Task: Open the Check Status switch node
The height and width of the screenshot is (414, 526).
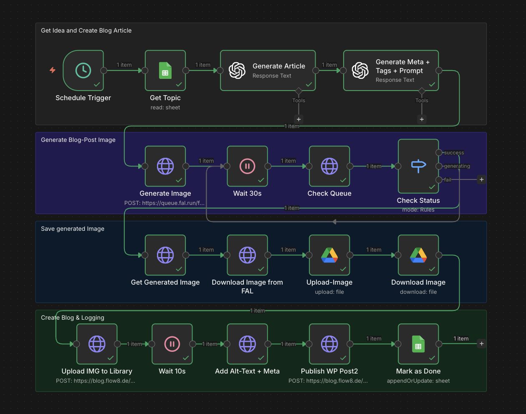Action: tap(418, 166)
